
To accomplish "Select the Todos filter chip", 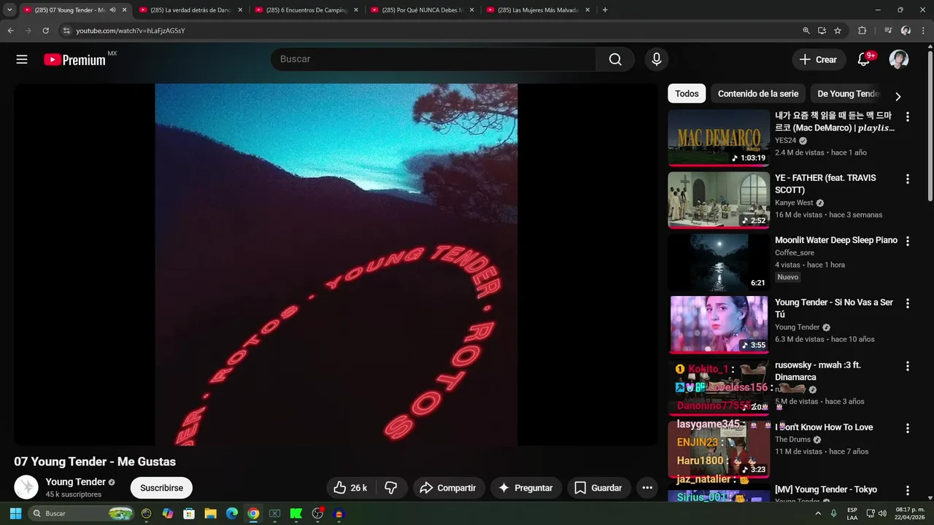I will (687, 93).
